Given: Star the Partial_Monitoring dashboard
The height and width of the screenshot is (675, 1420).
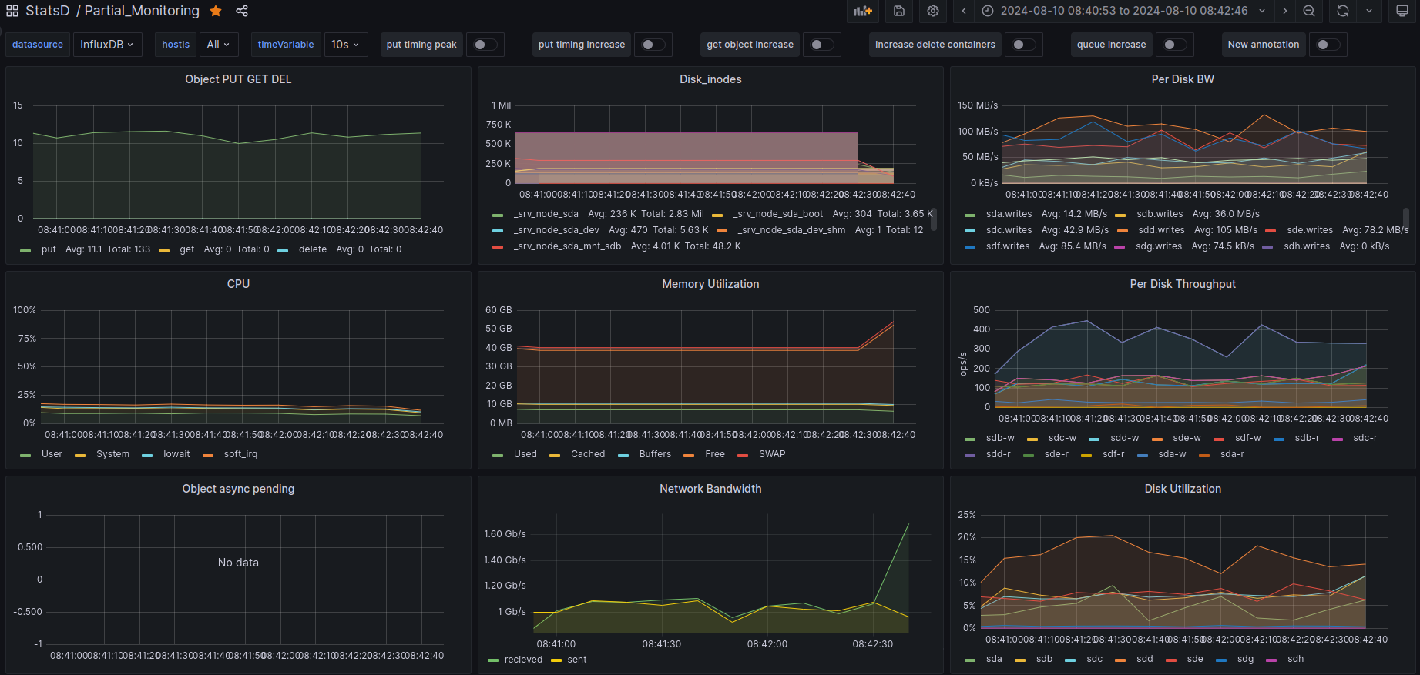Looking at the screenshot, I should pos(216,11).
